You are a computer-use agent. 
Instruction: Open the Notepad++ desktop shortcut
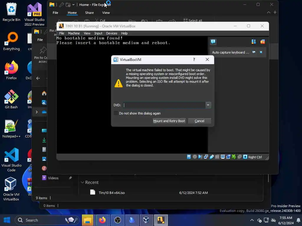pyautogui.click(x=12, y=129)
